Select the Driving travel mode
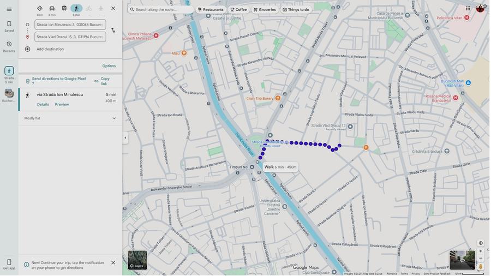491x276 pixels. [x=52, y=9]
